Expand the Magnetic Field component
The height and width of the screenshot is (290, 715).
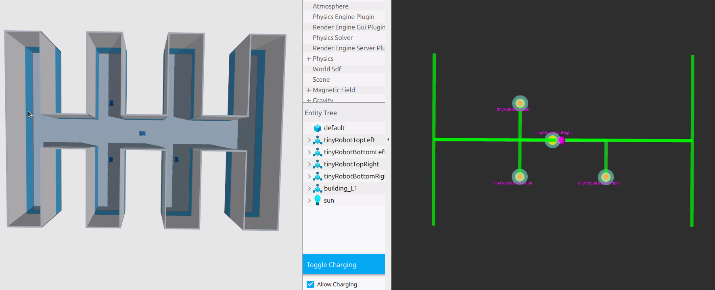point(309,90)
